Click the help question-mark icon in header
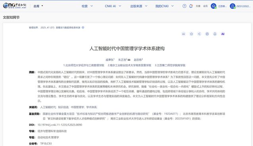Screen dimensions: 253x146 click(184, 6)
